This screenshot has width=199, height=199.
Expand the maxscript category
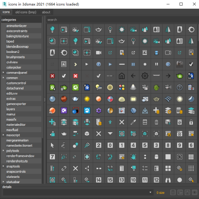[x=3, y=135]
